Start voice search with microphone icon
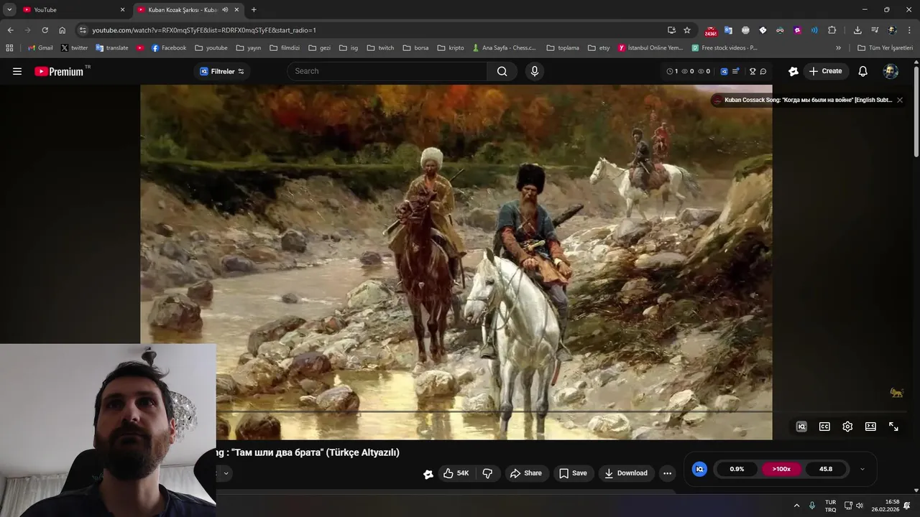The width and height of the screenshot is (920, 517). [534, 71]
